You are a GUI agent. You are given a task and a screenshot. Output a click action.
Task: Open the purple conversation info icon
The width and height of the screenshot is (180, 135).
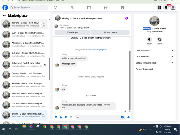127,18
